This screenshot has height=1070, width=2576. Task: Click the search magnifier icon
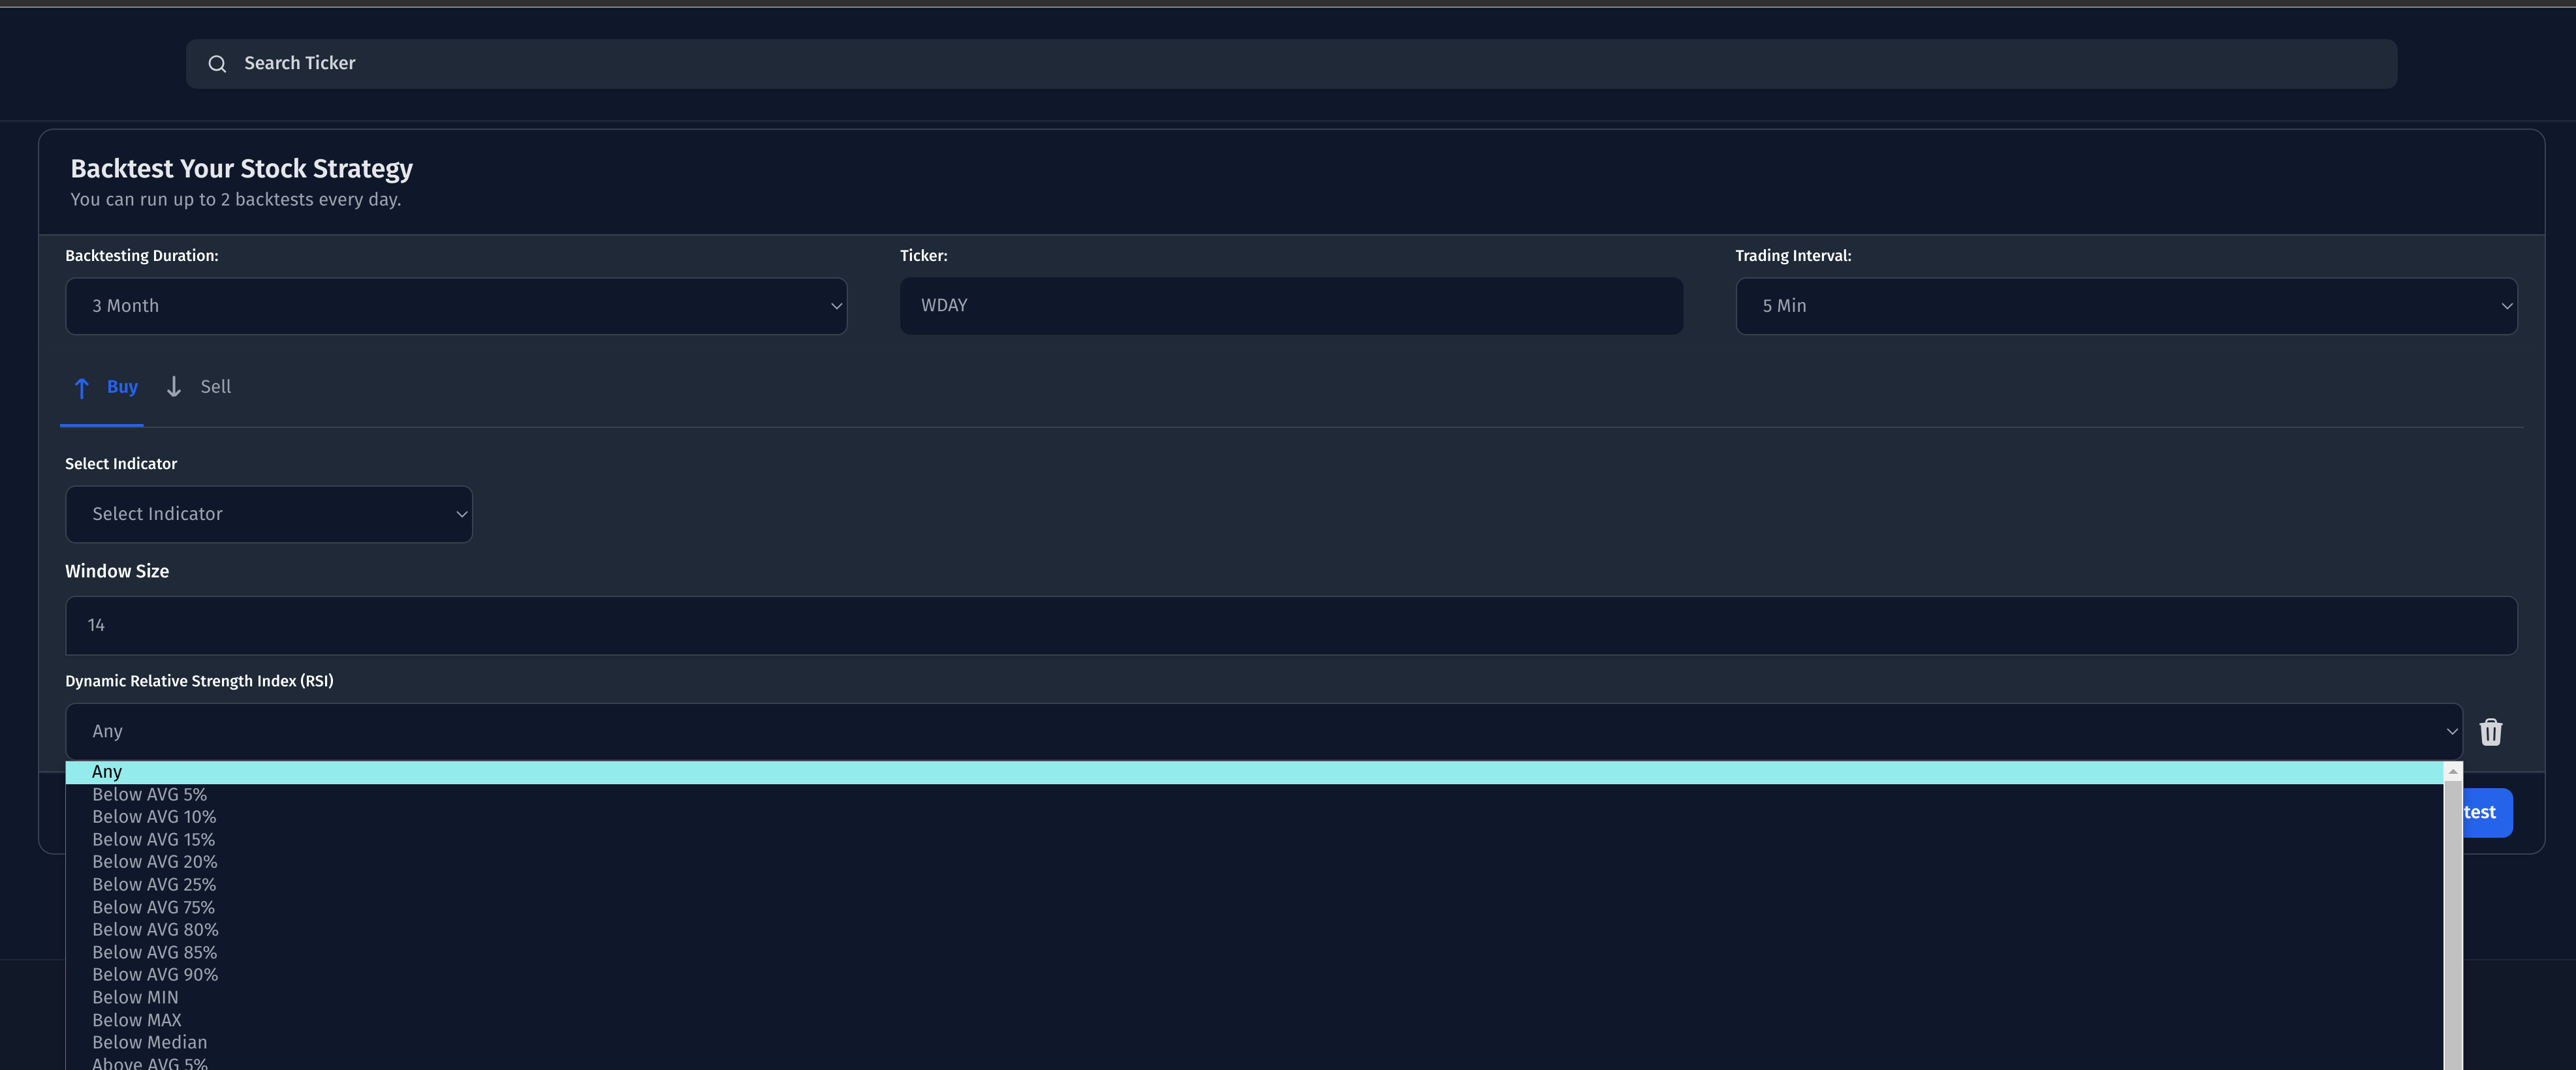217,64
